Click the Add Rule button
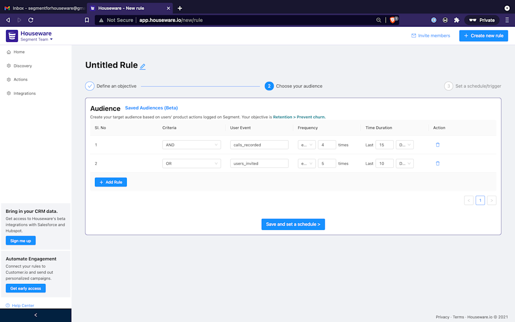515x322 pixels. pyautogui.click(x=111, y=182)
